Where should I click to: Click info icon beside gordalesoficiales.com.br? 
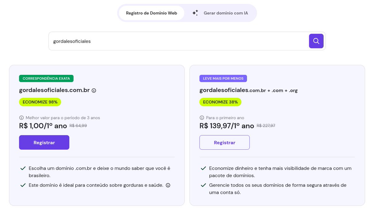[x=94, y=91]
